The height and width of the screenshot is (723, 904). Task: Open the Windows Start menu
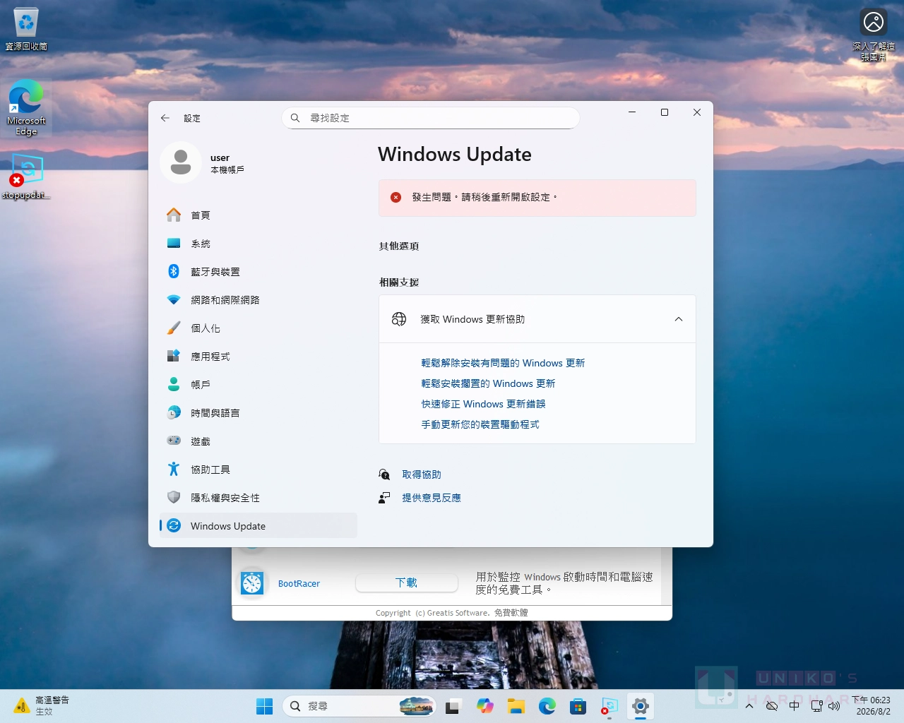click(x=265, y=706)
